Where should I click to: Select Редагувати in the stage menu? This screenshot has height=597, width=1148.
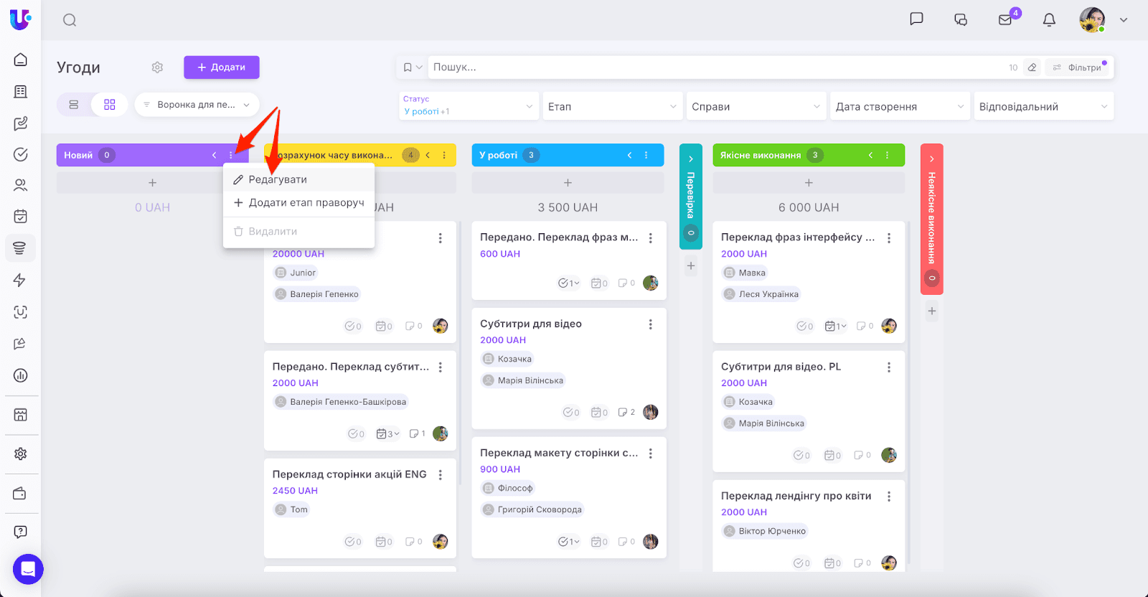click(299, 179)
